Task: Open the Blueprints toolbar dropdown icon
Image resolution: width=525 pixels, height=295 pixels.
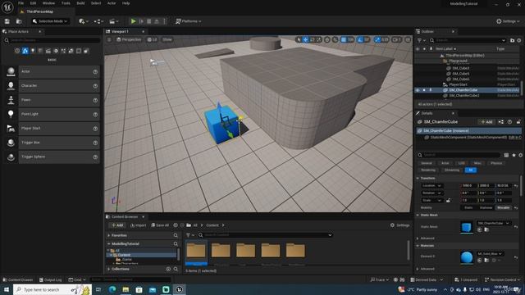Action: (x=98, y=21)
